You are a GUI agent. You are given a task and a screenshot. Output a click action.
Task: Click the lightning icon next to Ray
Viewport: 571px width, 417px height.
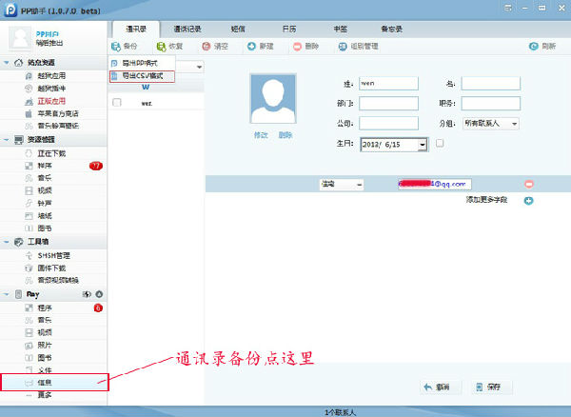click(87, 294)
